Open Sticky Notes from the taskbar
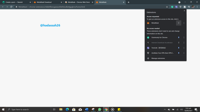Viewport: 200px width, 112px height. [119, 109]
